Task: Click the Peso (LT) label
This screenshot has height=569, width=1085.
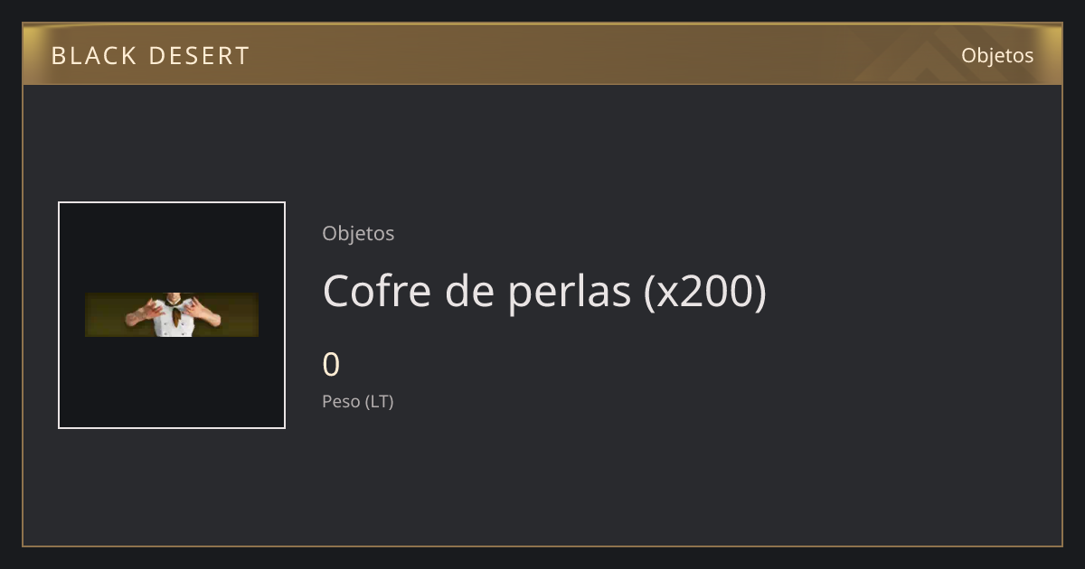Action: pyautogui.click(x=358, y=402)
